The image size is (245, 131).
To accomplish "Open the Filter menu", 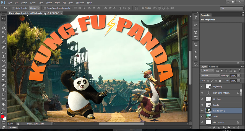I will (x=57, y=2).
